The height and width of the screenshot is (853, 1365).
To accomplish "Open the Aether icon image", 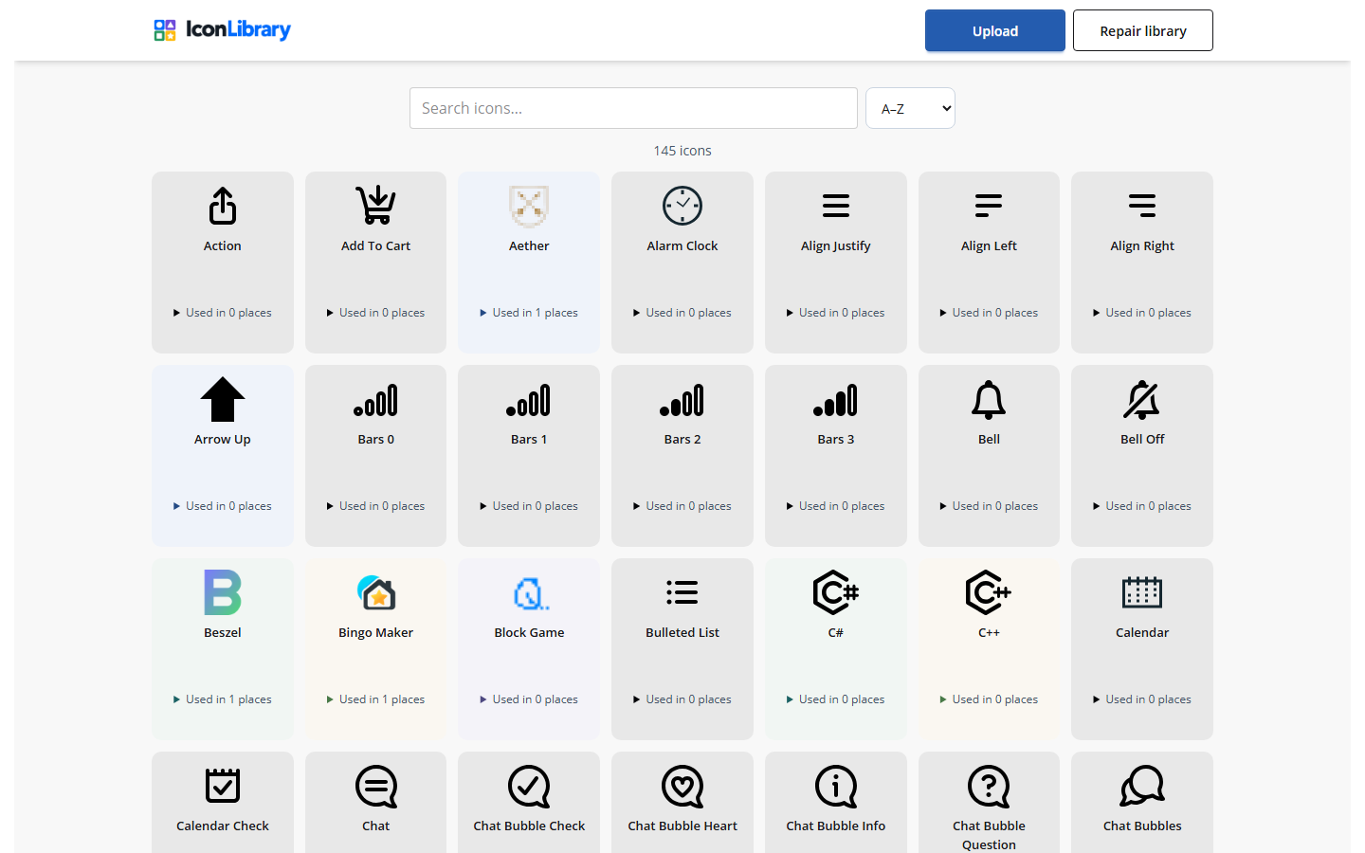I will click(x=529, y=206).
